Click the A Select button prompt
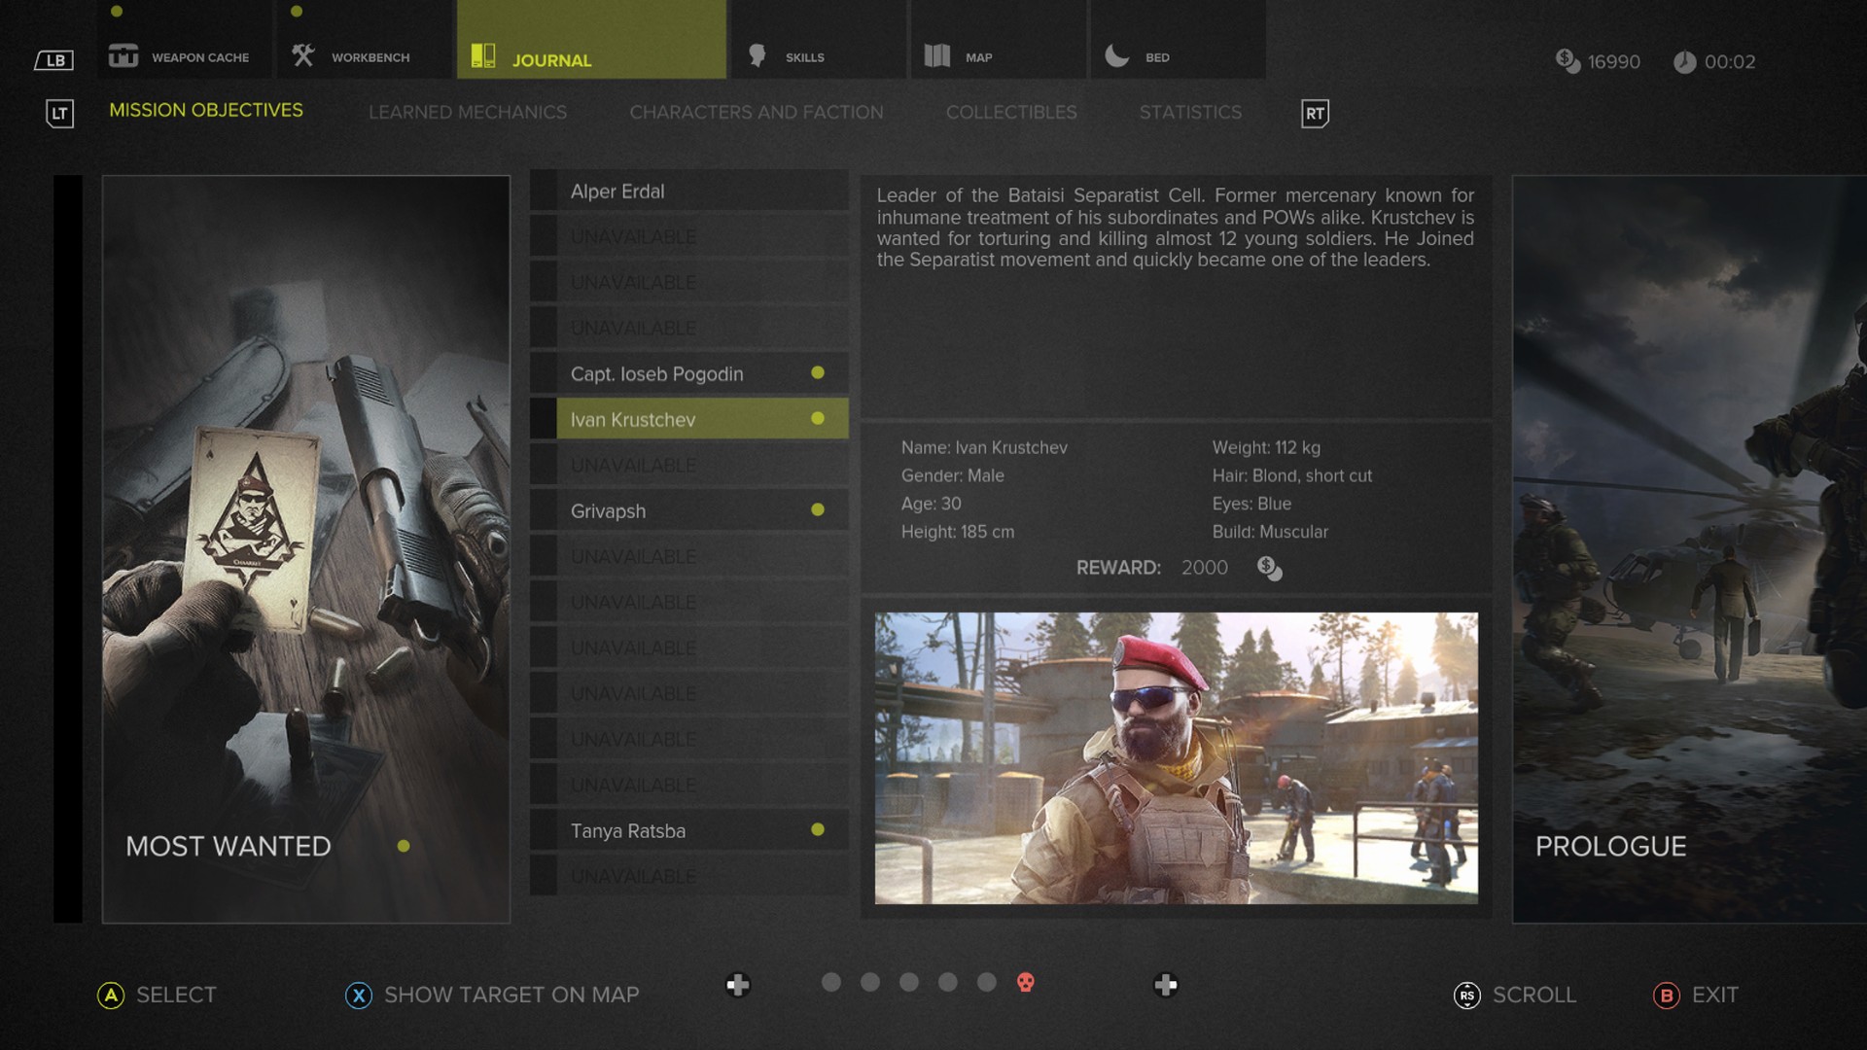Viewport: 1867px width, 1050px height. [x=158, y=995]
